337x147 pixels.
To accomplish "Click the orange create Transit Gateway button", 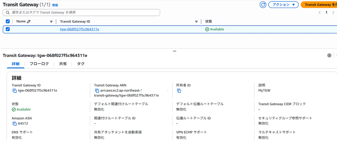I will click(319, 5).
